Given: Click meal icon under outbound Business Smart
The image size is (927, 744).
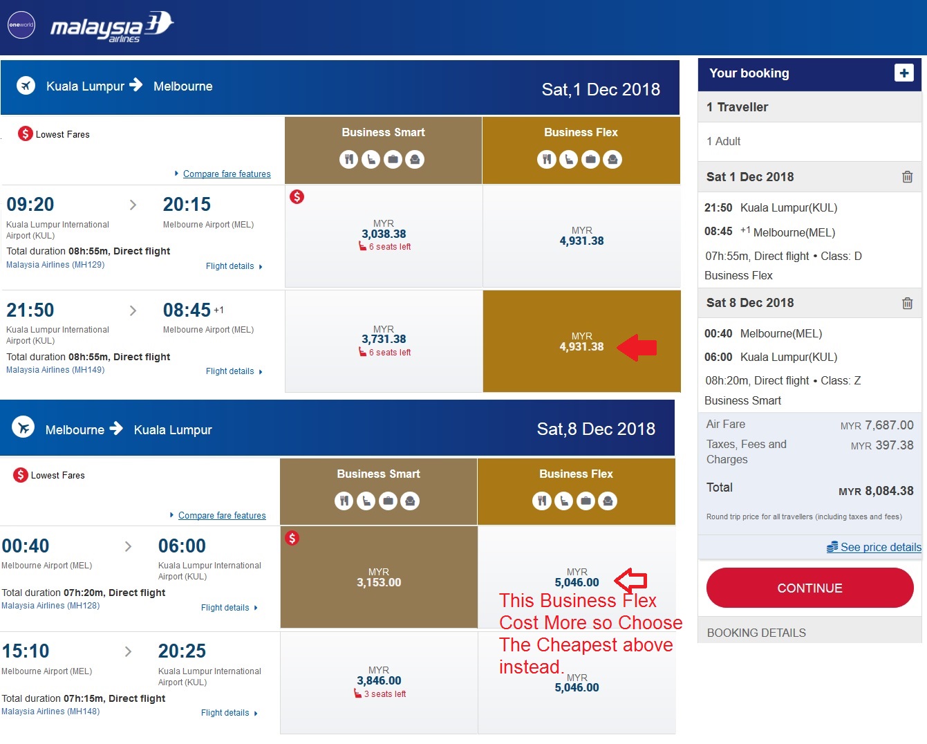Looking at the screenshot, I should (x=349, y=160).
